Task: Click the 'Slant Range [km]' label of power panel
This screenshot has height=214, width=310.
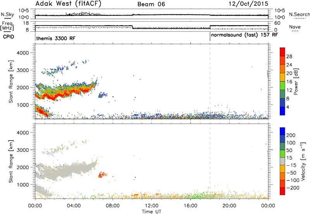Action: [x=11, y=82]
